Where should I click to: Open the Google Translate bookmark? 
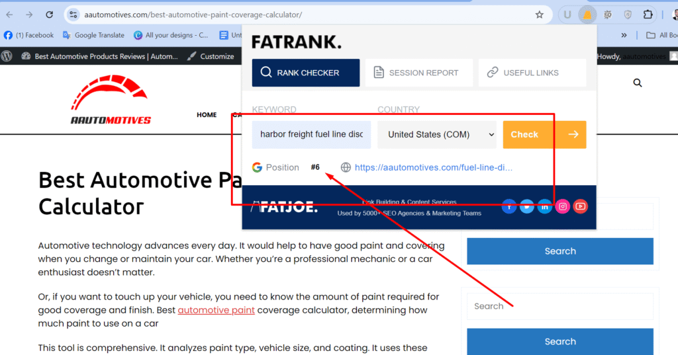coord(93,35)
